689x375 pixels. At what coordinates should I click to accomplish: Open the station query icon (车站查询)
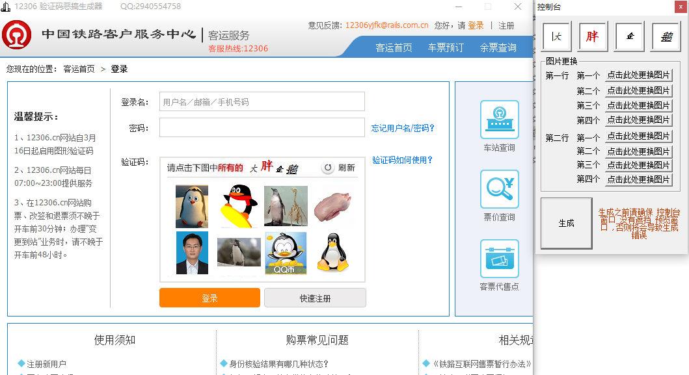499,120
